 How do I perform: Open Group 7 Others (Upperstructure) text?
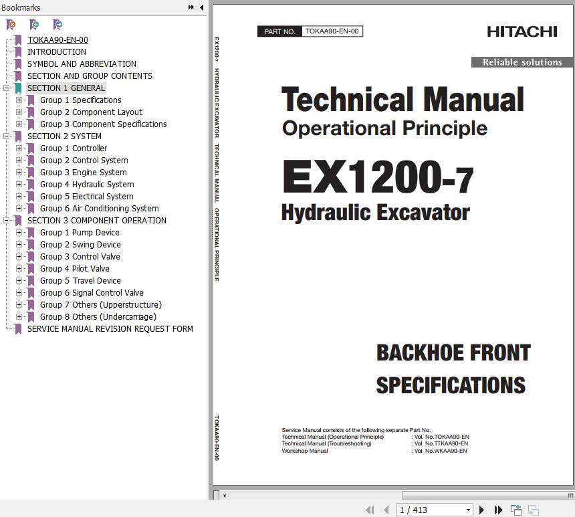tap(101, 304)
